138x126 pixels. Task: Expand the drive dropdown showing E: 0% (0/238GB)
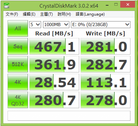point(101,24)
